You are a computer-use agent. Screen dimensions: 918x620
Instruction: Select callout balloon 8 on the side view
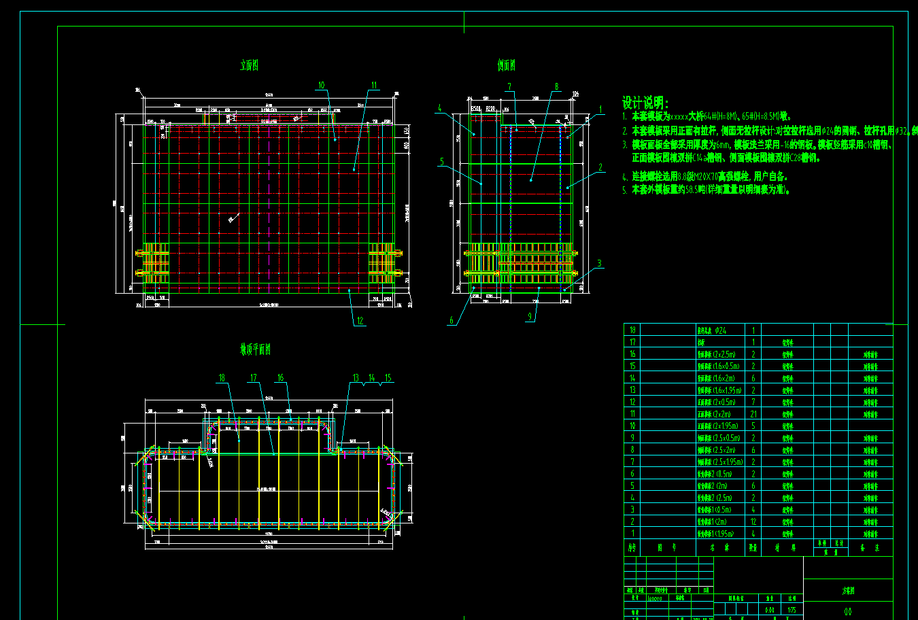pos(556,84)
